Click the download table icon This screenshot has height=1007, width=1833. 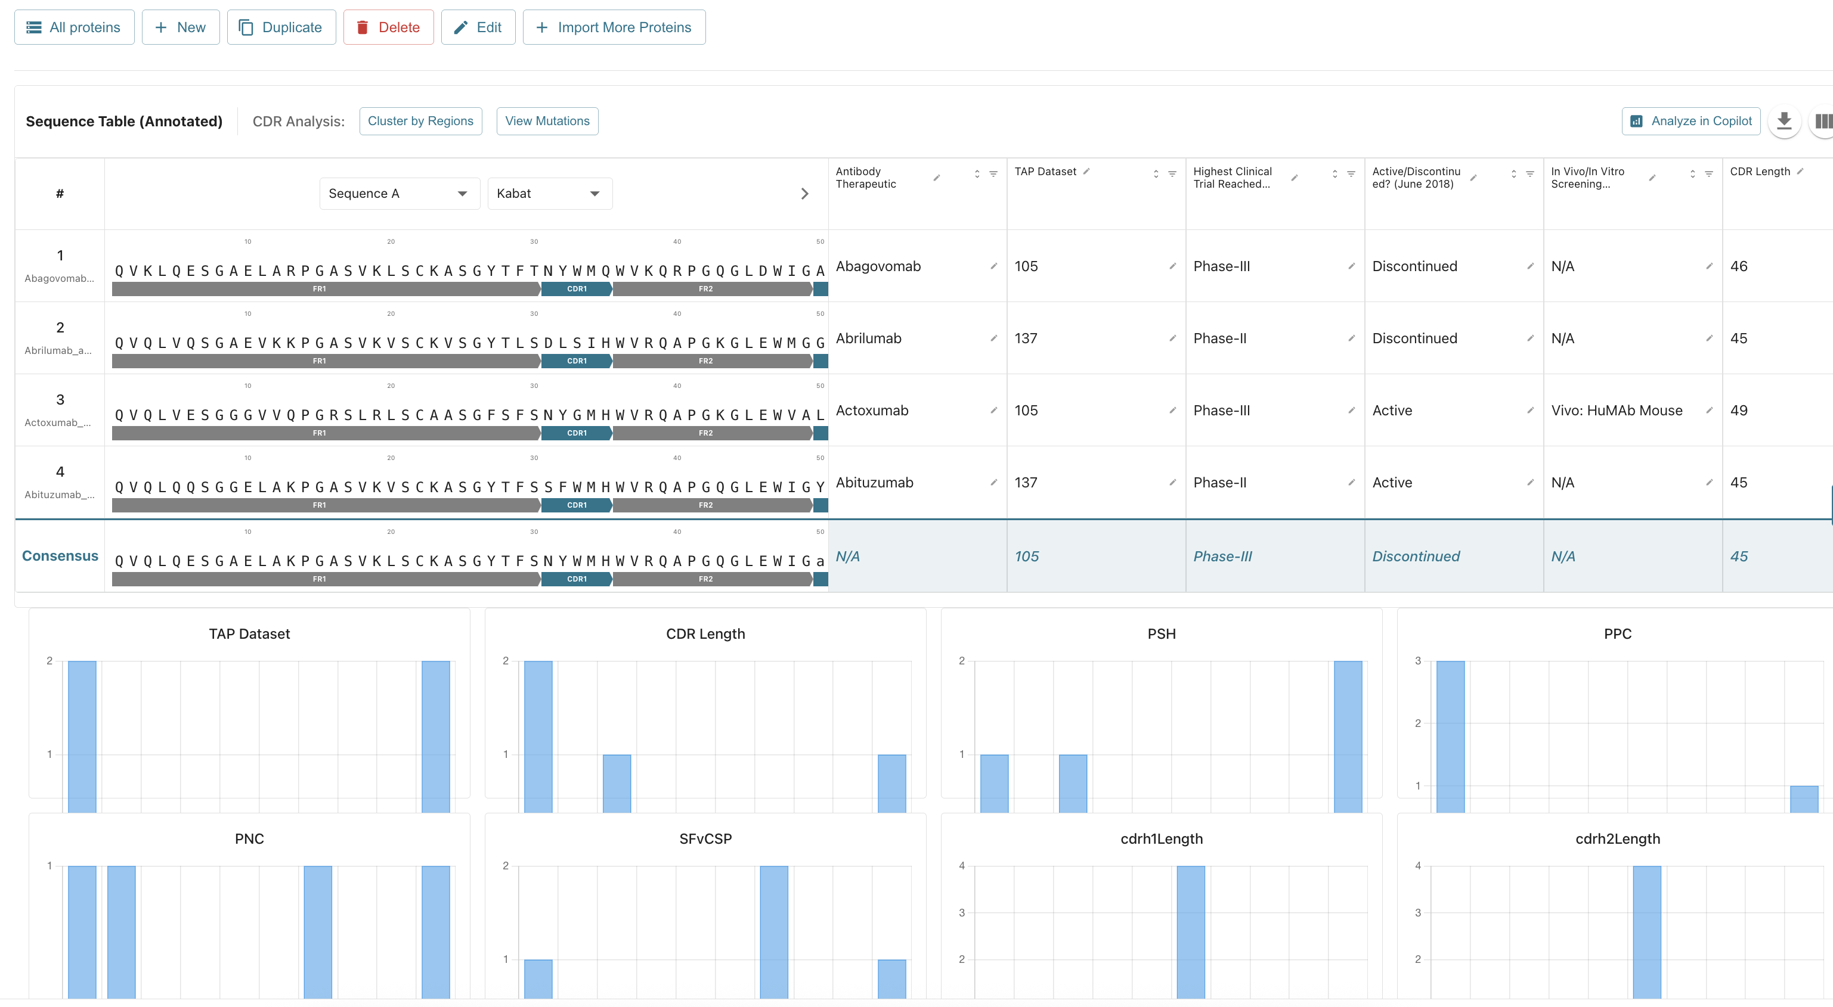tap(1783, 121)
